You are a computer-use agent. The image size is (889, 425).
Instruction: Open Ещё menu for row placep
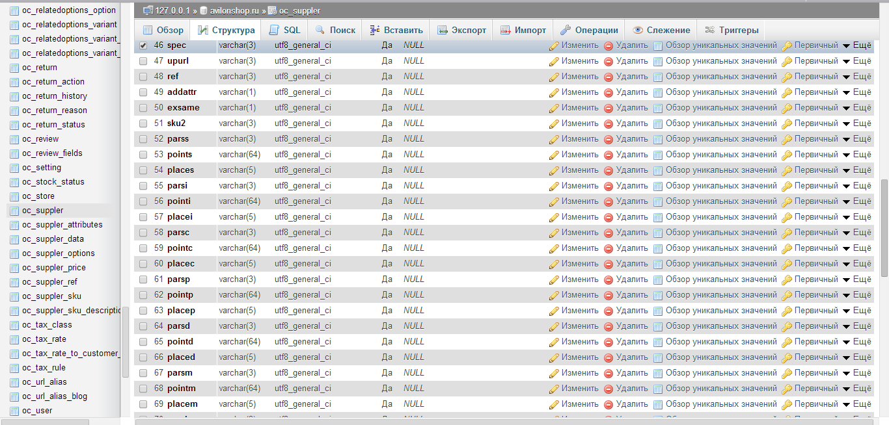[x=856, y=311]
